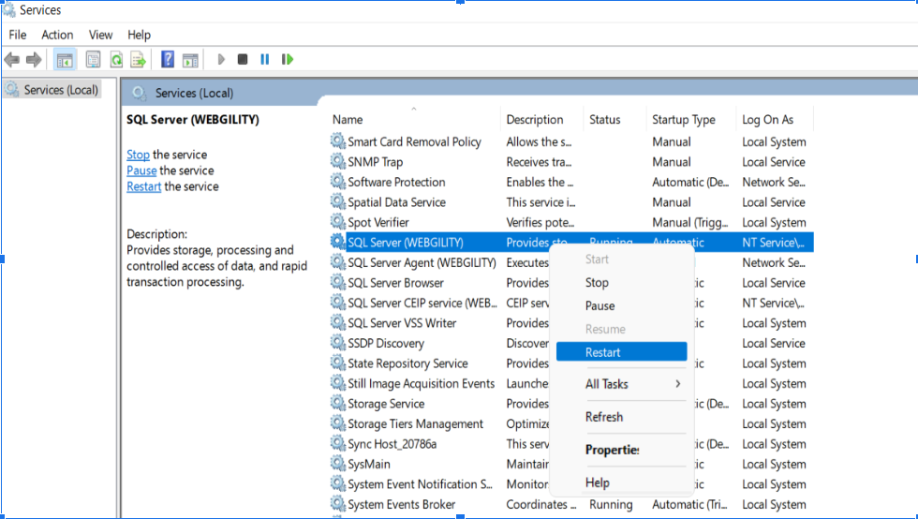The image size is (918, 519).
Task: Click the Show/Hide Action Pane icon
Action: point(190,59)
